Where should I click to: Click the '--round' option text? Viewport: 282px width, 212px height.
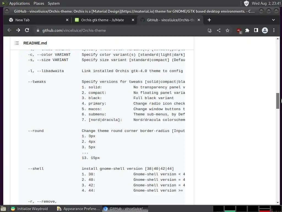click(36, 131)
